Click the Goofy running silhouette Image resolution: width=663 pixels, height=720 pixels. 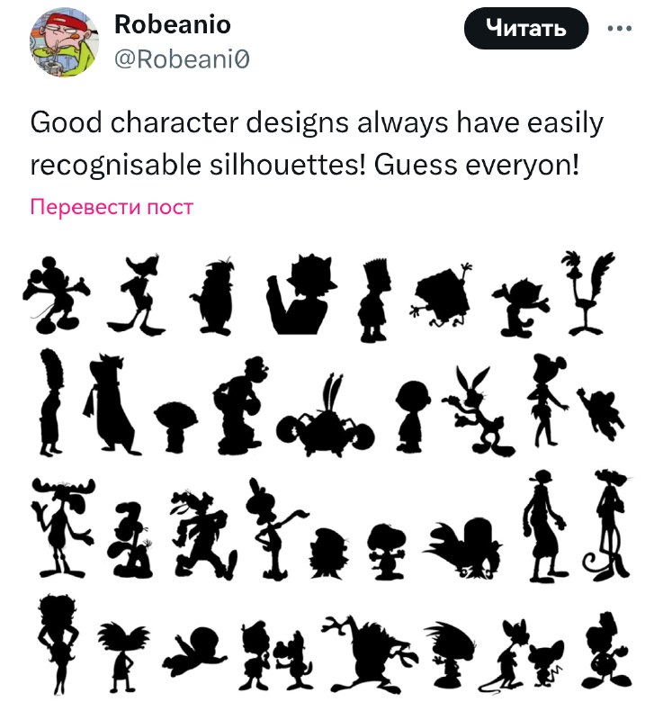point(203,534)
